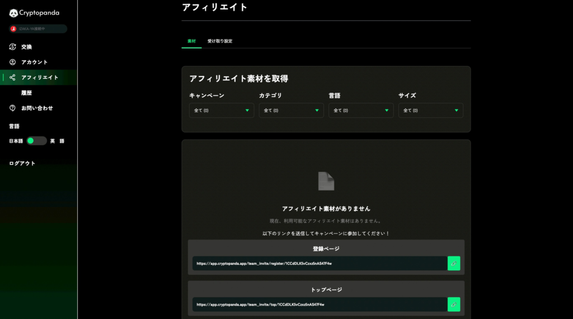The width and height of the screenshot is (573, 319).
Task: Switch to the 受け取り設定 tab
Action: point(220,41)
